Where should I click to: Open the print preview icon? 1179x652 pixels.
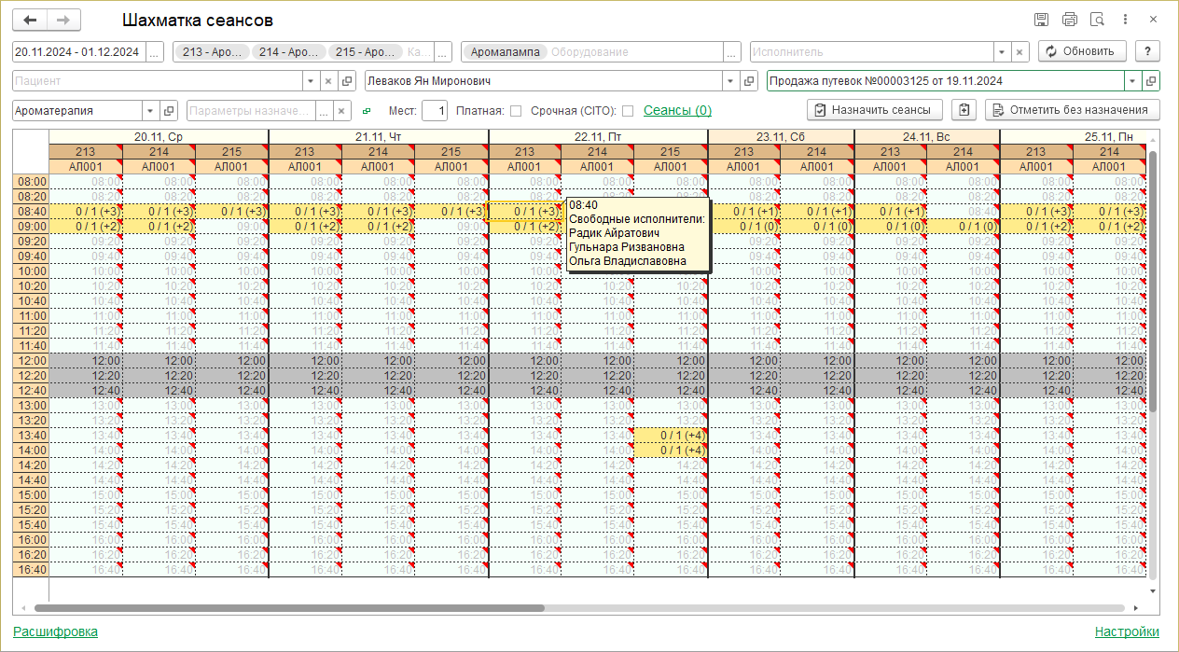[x=1098, y=20]
